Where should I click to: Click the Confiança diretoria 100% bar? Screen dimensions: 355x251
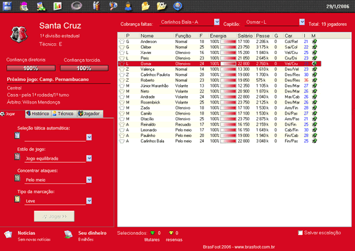coord(31,68)
